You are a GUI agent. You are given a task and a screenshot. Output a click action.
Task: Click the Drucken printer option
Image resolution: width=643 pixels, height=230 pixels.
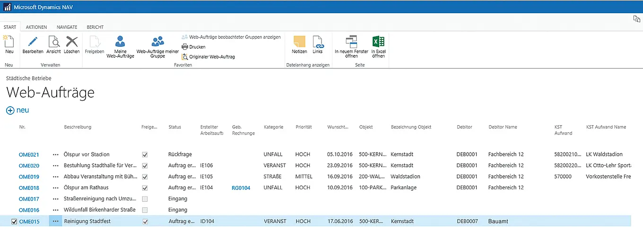click(x=193, y=47)
